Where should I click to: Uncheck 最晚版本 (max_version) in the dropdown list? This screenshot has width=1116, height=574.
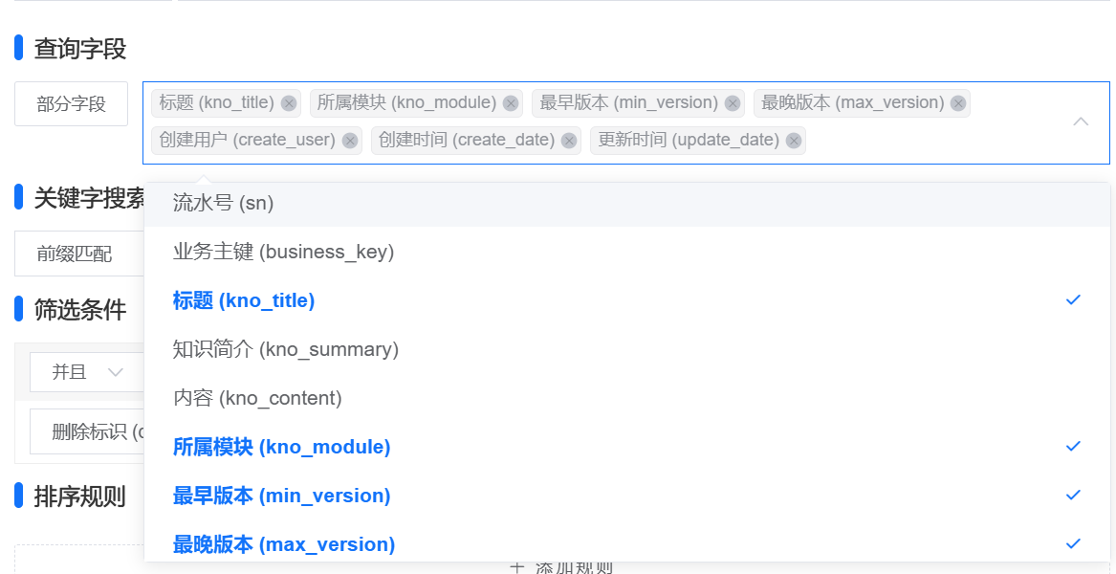[283, 544]
